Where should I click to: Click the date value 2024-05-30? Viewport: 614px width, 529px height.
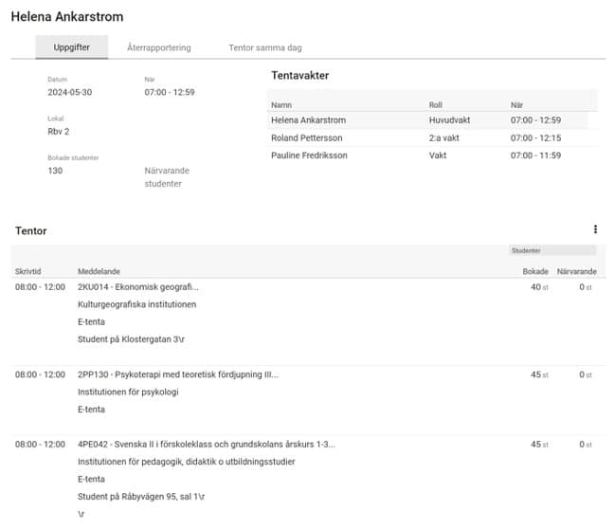[70, 93]
